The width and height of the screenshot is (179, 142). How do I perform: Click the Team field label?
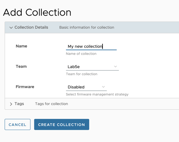coord(21,67)
